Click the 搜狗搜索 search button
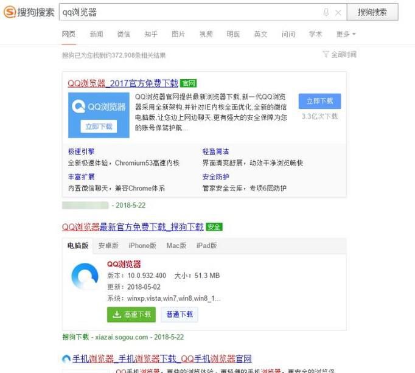 coord(372,12)
